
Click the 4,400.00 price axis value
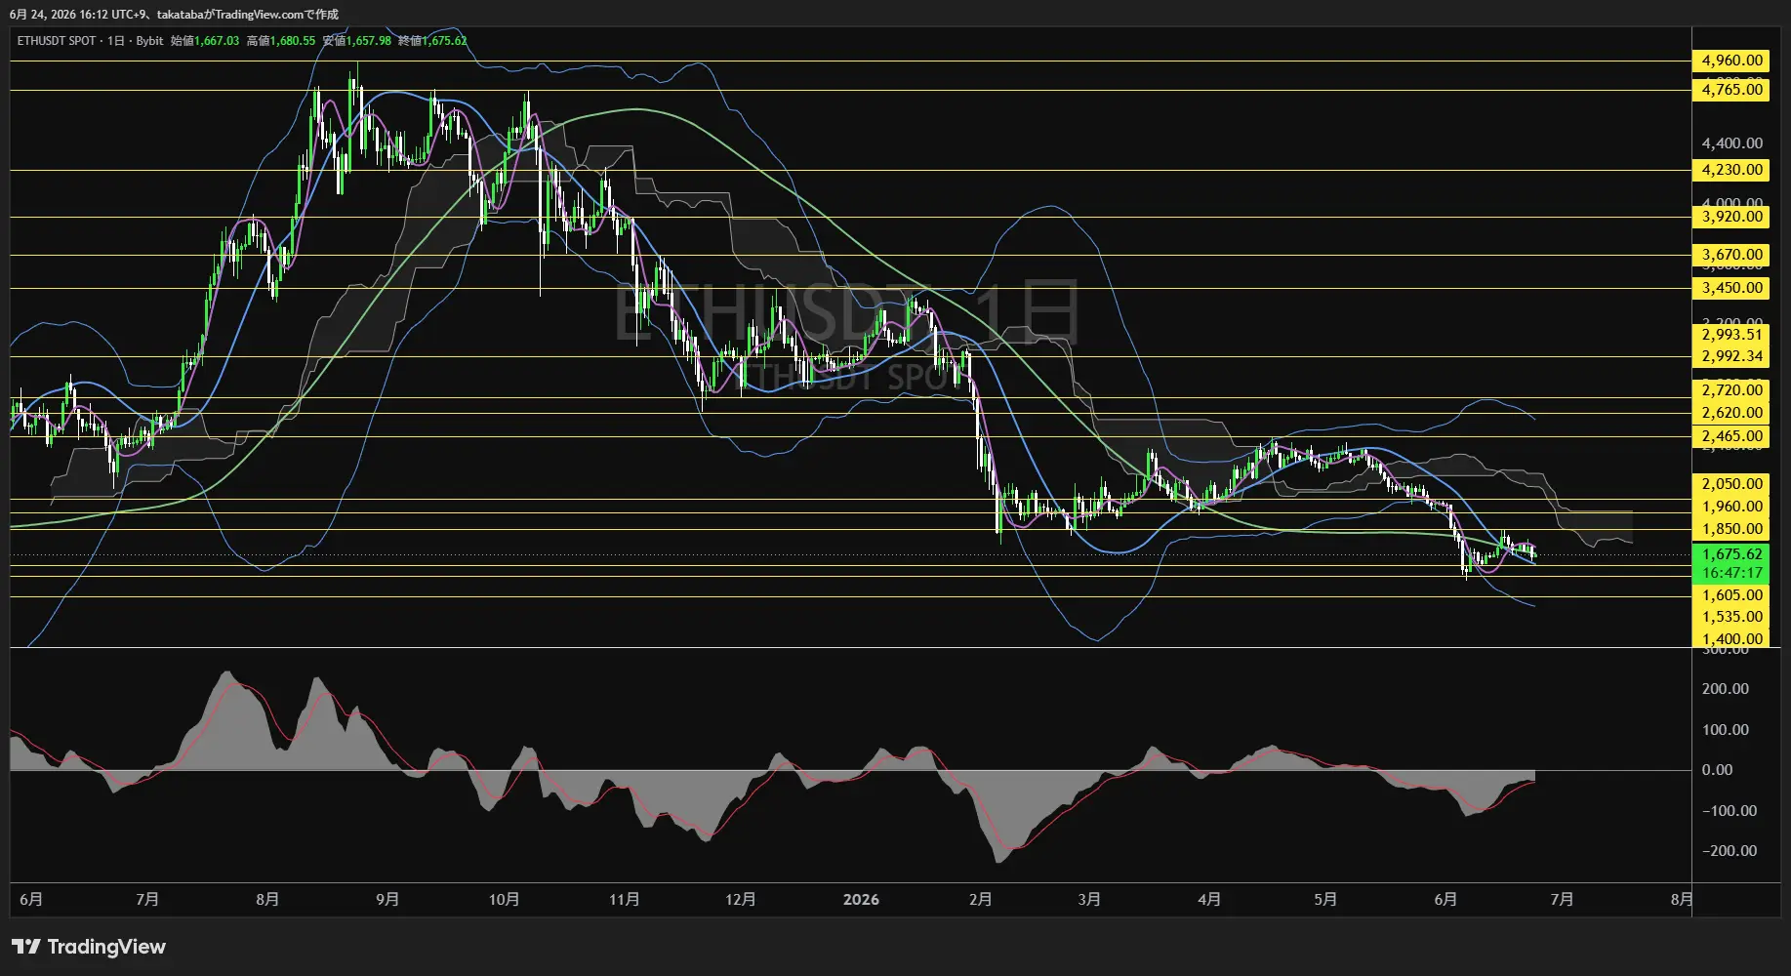coord(1732,143)
